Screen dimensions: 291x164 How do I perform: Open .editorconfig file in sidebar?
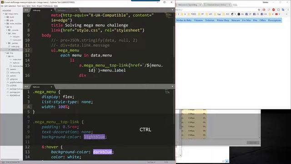tap(15, 72)
